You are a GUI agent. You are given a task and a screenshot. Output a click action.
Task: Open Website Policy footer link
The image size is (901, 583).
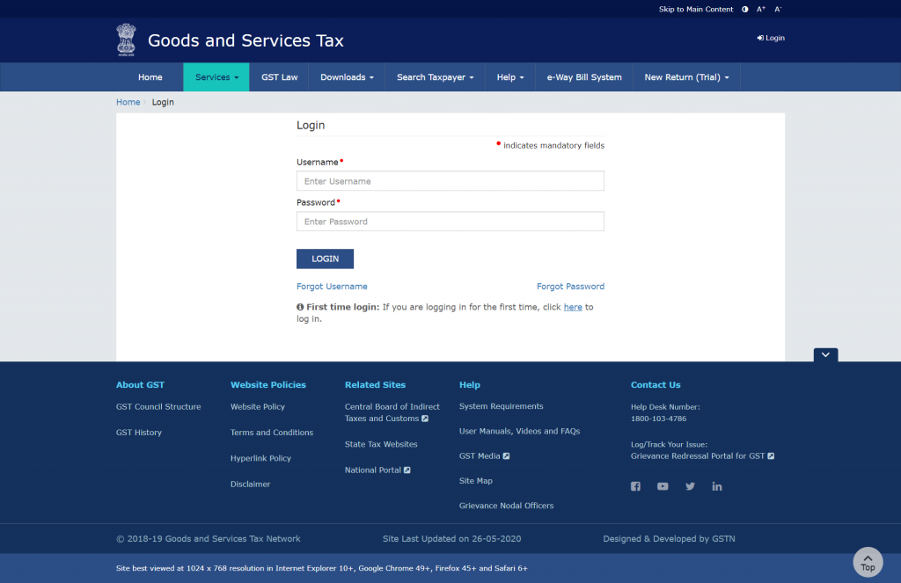(x=258, y=406)
